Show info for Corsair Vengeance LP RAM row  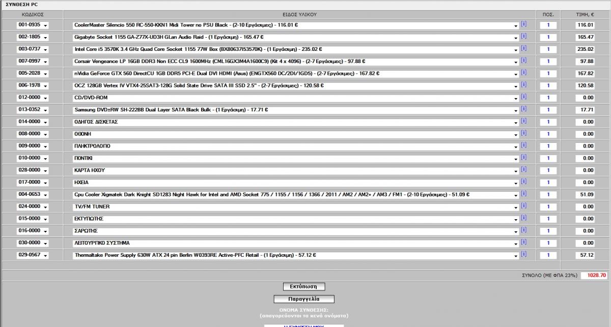click(x=523, y=61)
